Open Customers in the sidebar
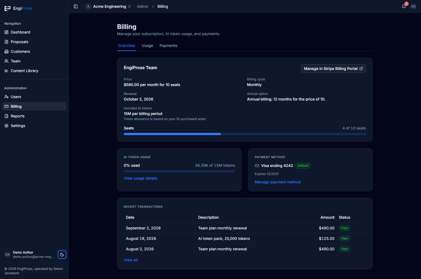The height and width of the screenshot is (279, 421). coord(34,51)
